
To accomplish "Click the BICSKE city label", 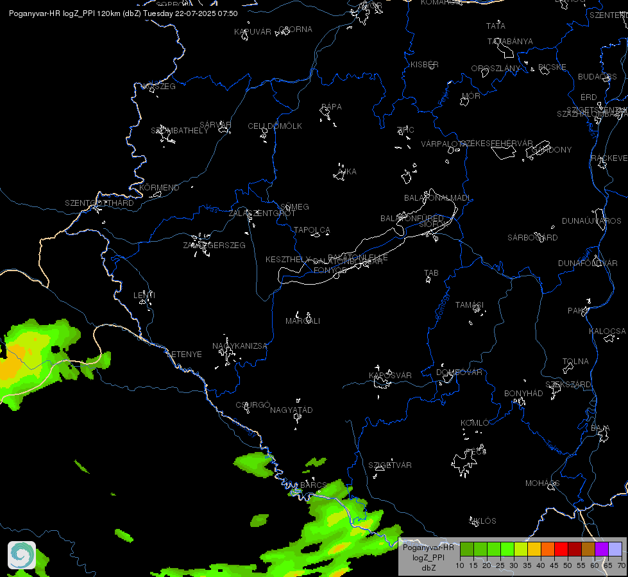I will (x=552, y=67).
